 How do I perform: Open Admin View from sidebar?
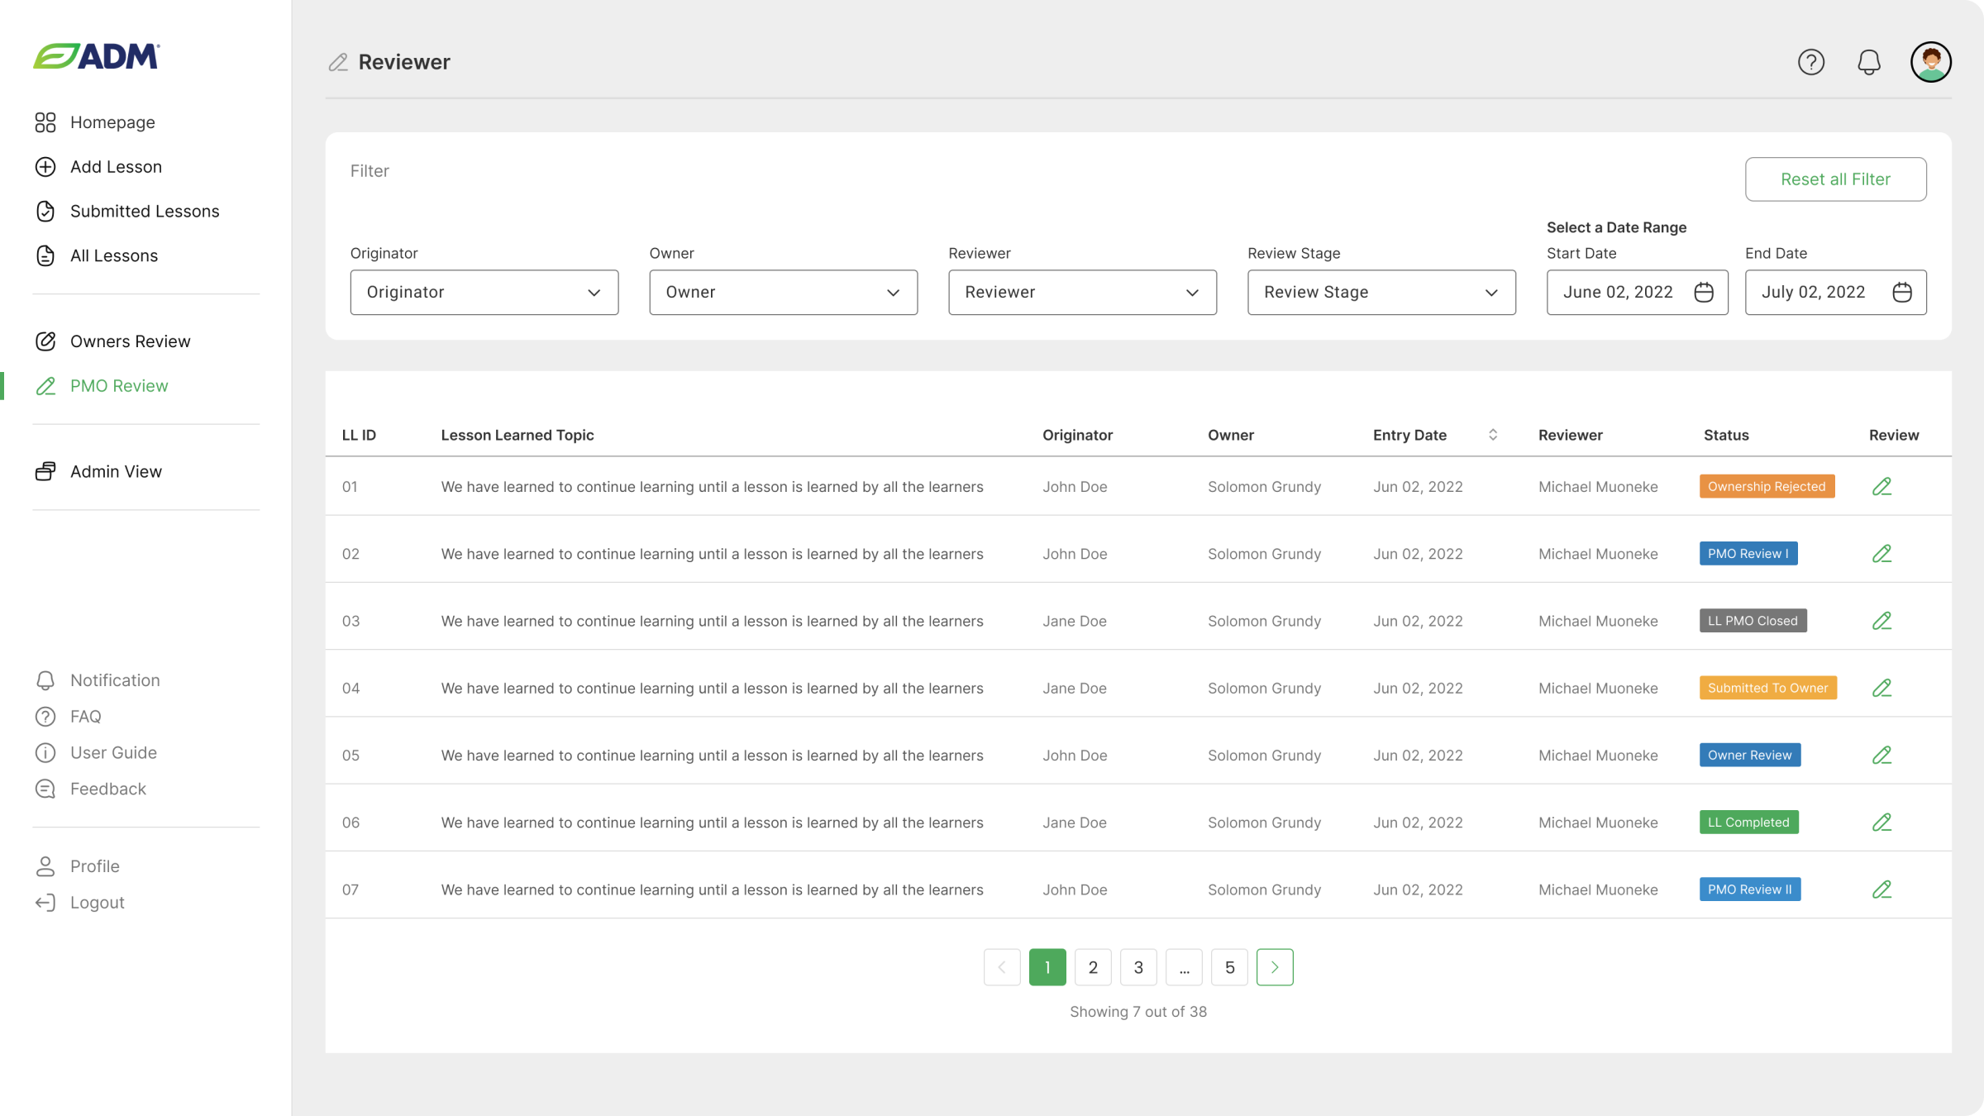point(116,472)
